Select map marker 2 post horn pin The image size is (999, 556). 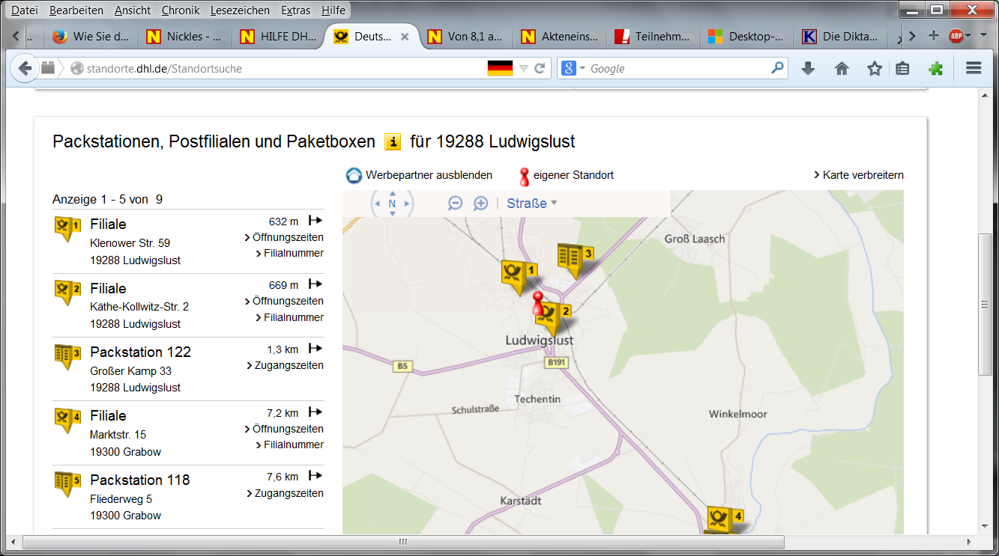tap(553, 319)
